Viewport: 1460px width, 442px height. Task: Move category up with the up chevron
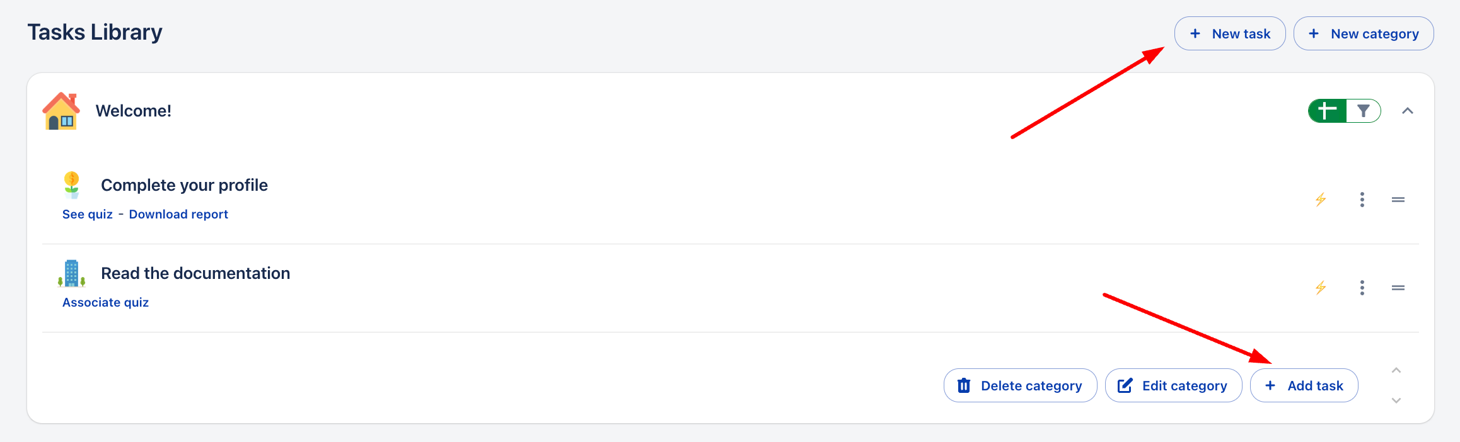(1396, 370)
